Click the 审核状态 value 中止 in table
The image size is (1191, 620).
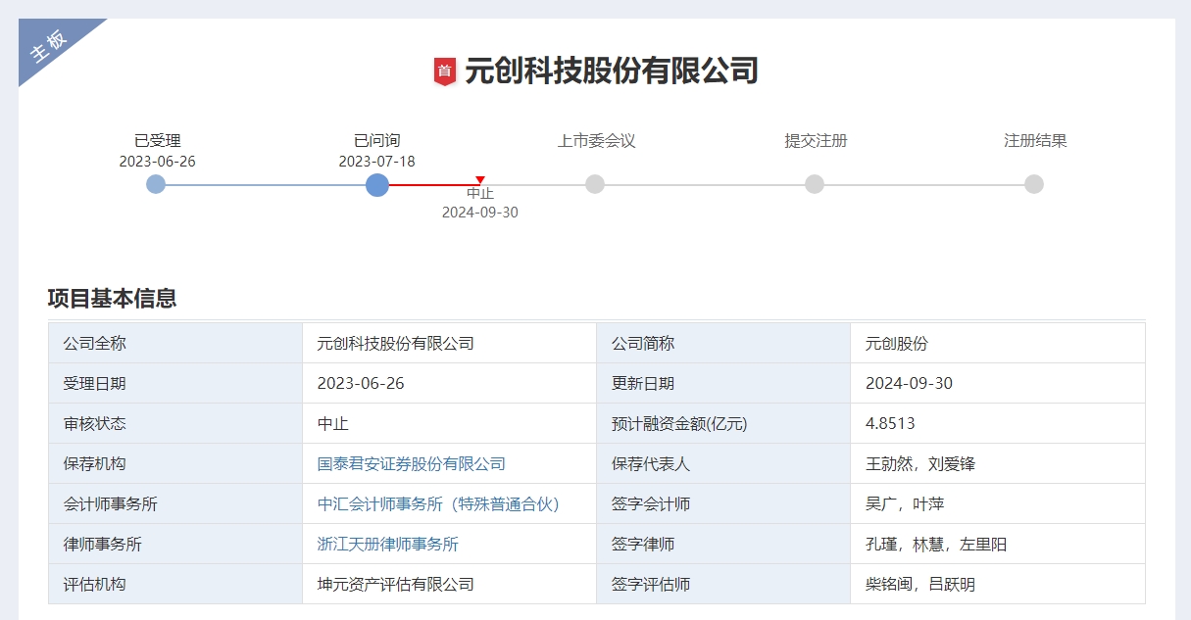(x=449, y=424)
